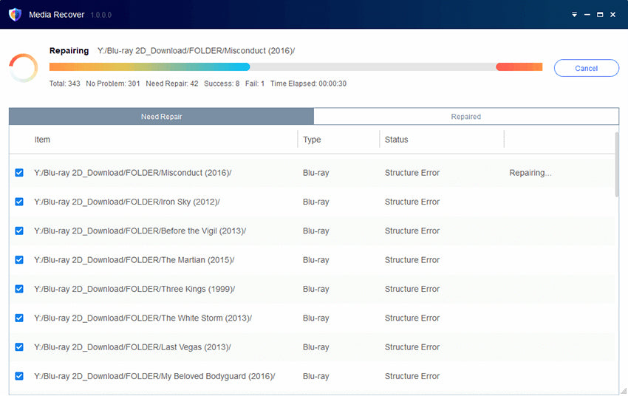The width and height of the screenshot is (628, 396).
Task: Select the Need Repair tab
Action: (x=161, y=117)
